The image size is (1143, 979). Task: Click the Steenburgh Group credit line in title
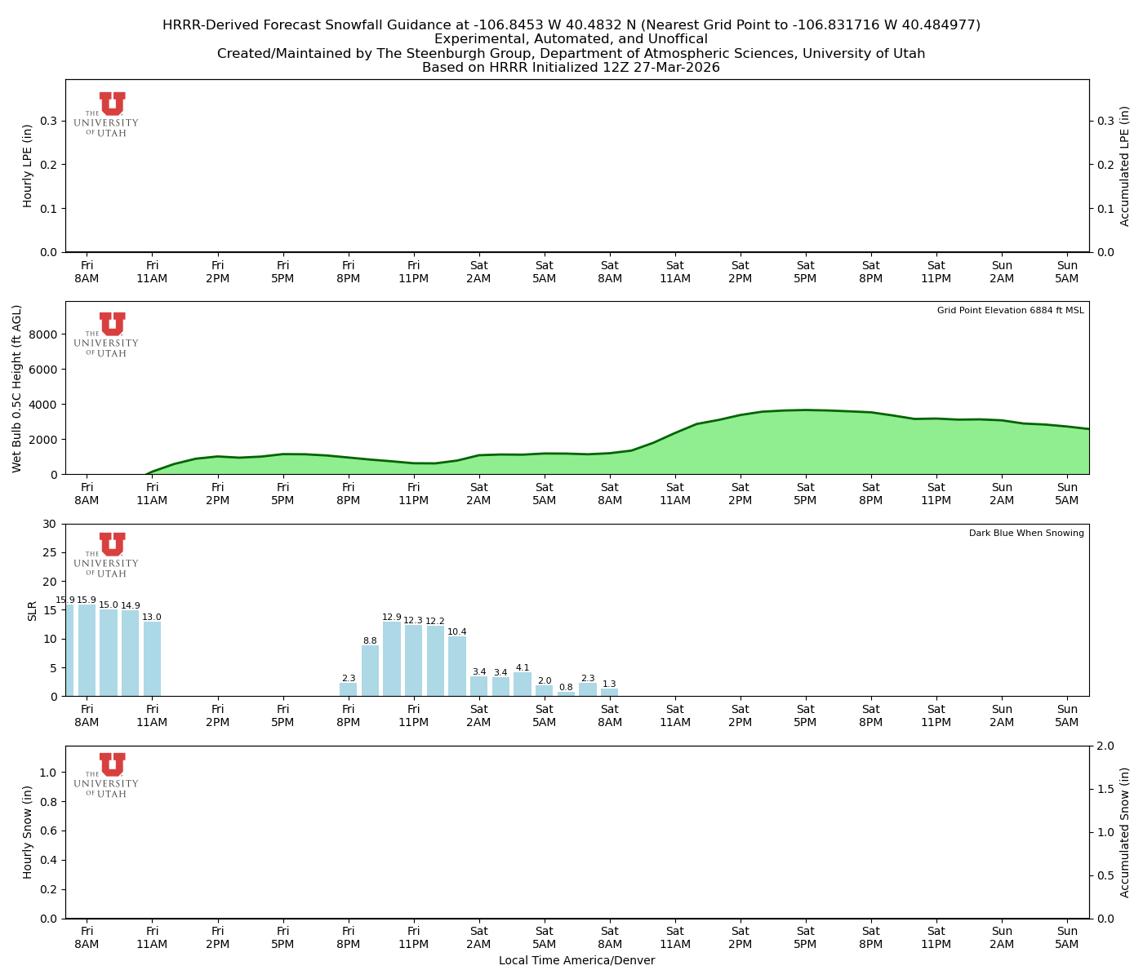click(x=571, y=54)
